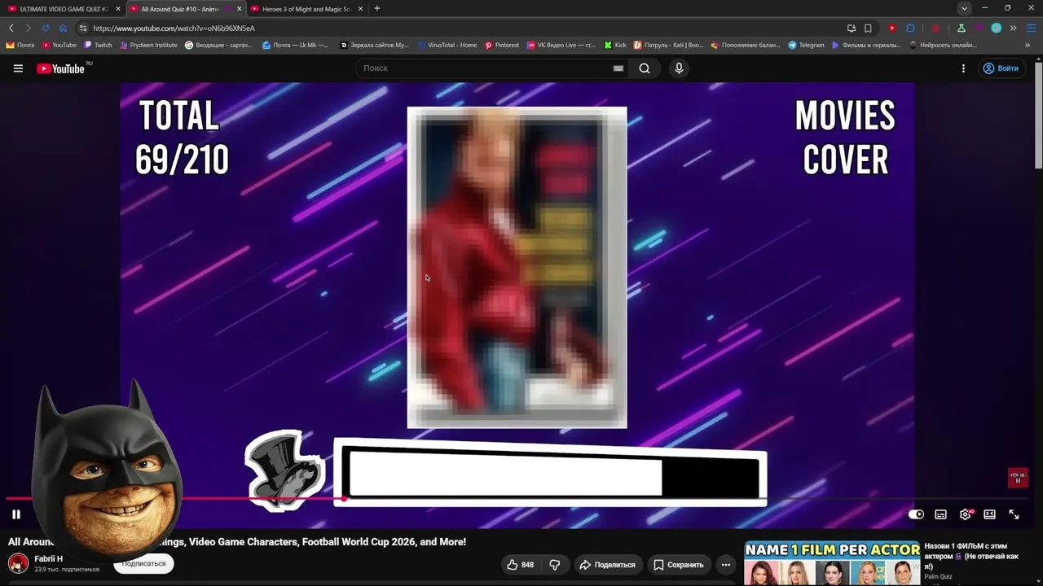Open a new browser tab
The height and width of the screenshot is (586, 1043).
376,9
